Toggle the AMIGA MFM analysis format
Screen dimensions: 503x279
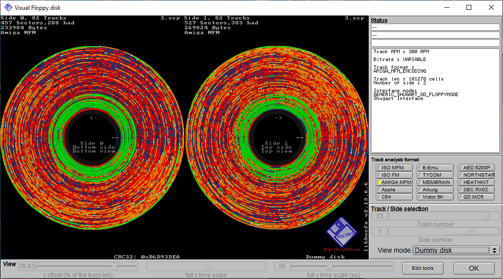click(394, 182)
